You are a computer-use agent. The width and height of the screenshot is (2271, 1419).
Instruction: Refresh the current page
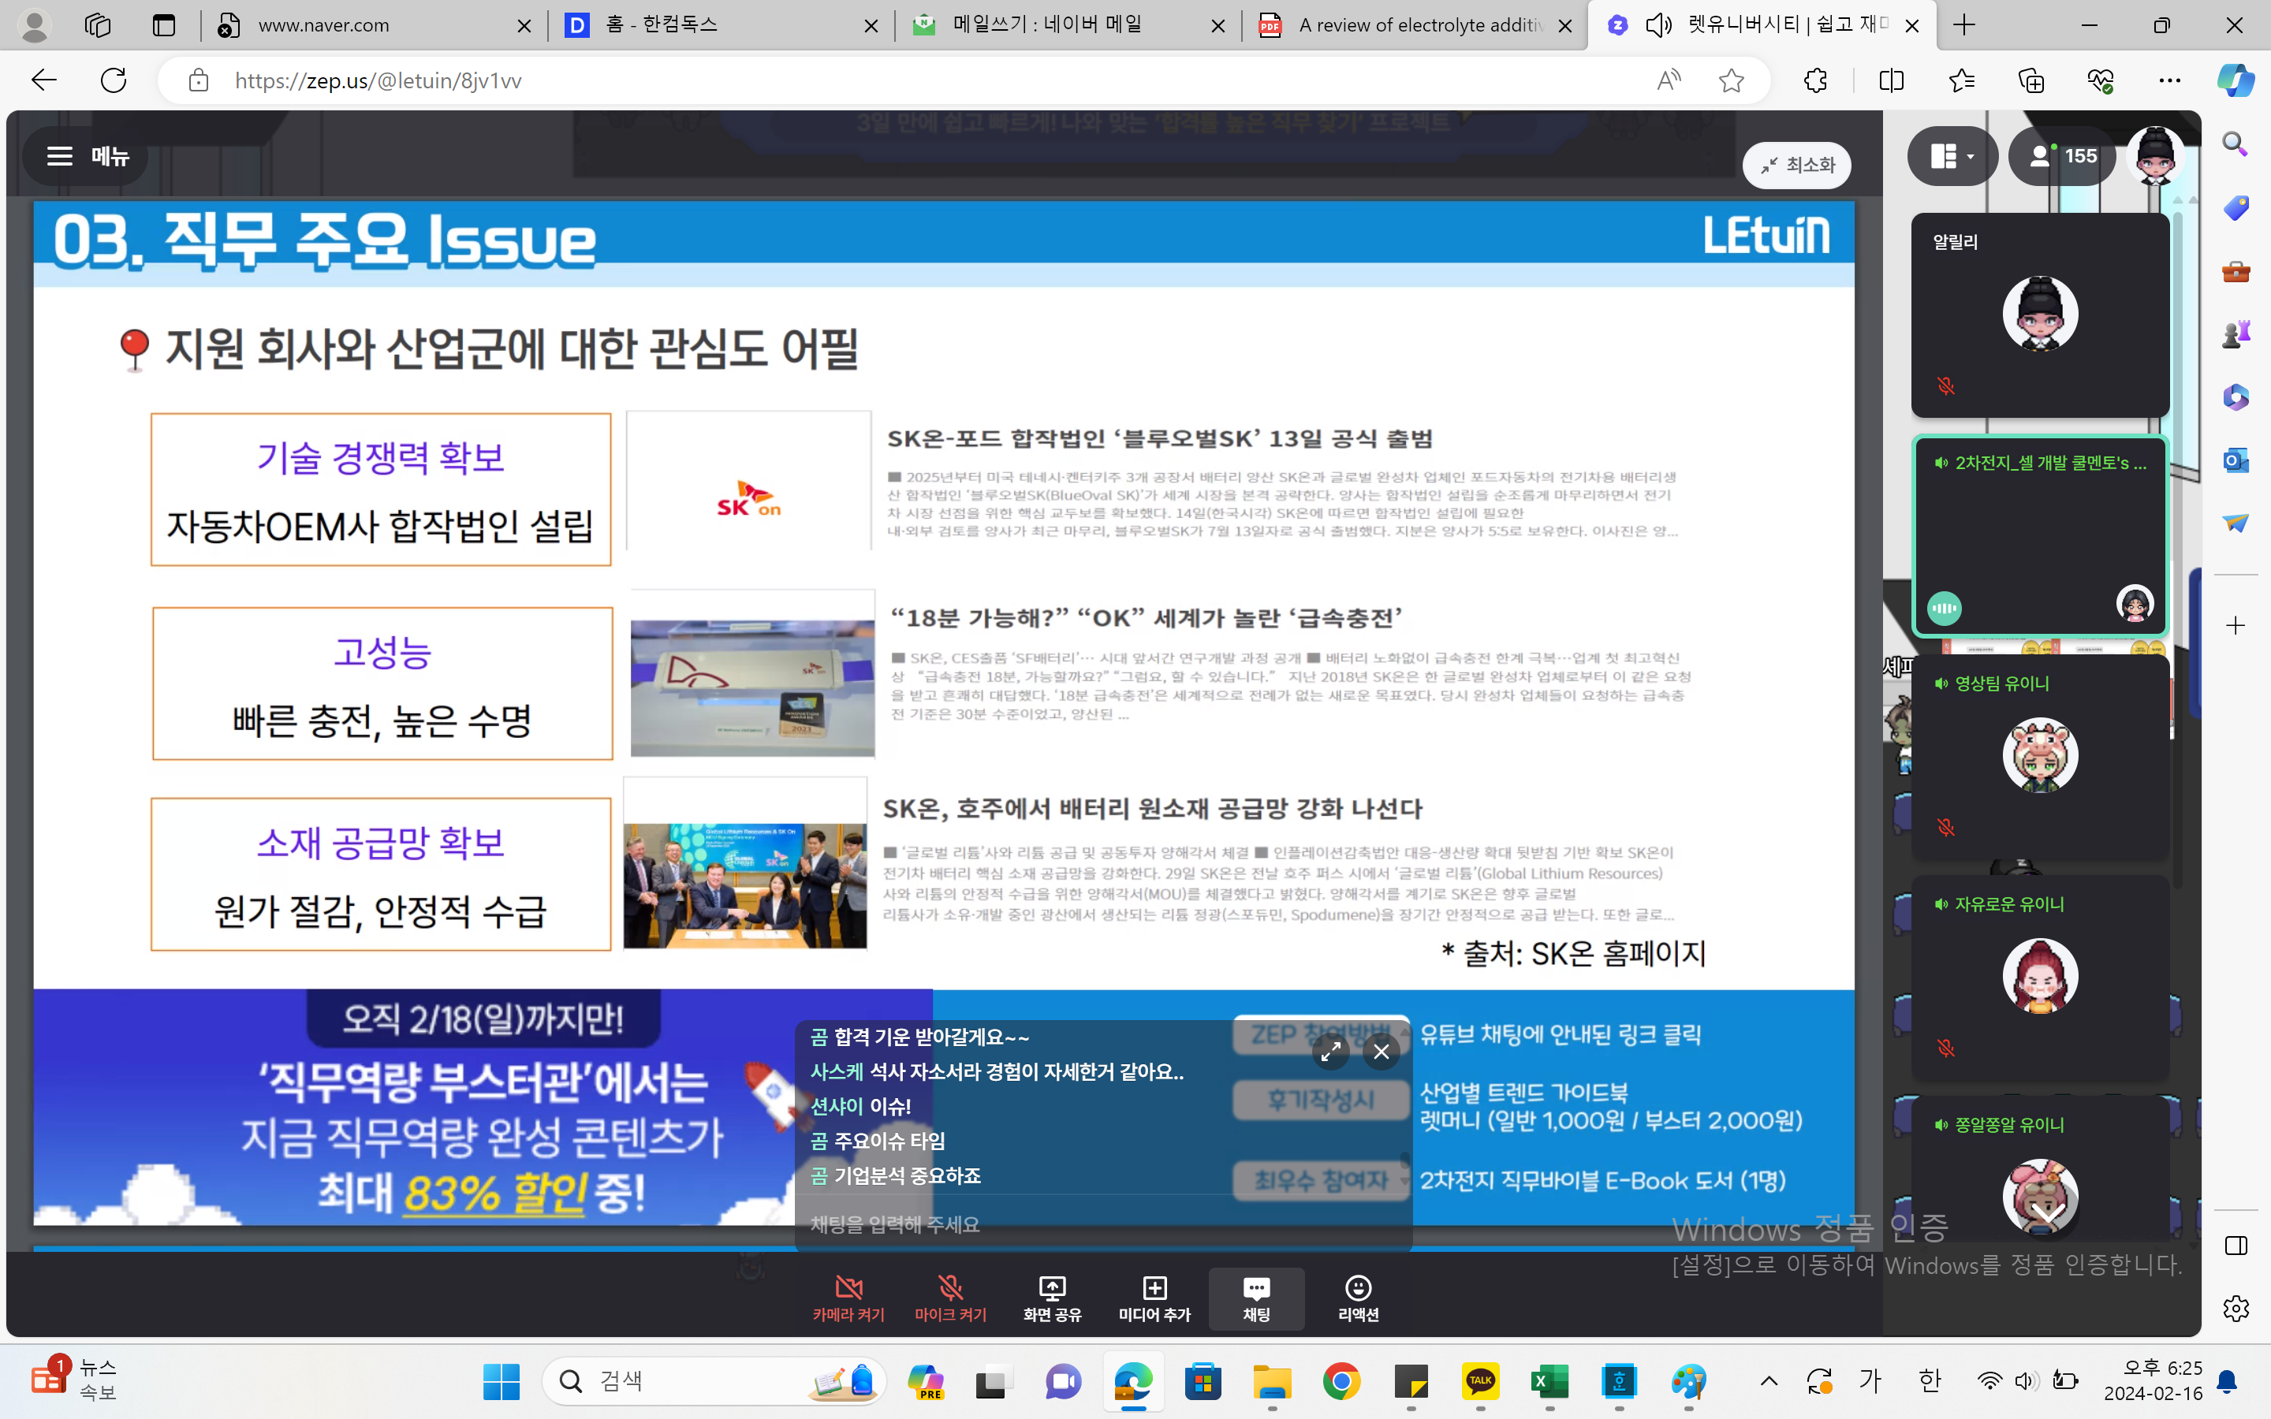coord(114,80)
